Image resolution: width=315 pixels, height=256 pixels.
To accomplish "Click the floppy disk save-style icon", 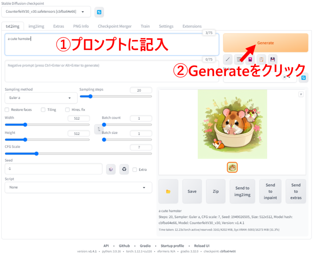I will [x=272, y=59].
